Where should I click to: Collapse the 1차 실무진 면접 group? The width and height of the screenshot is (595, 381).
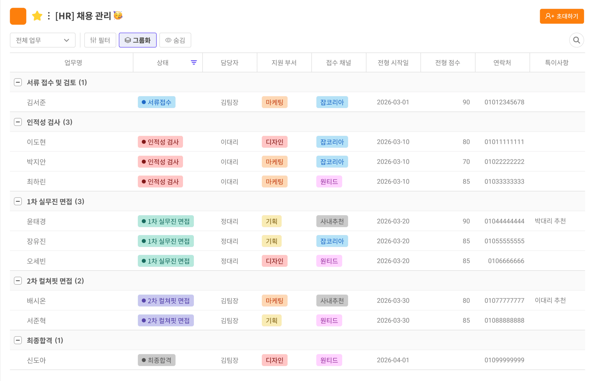coord(18,201)
